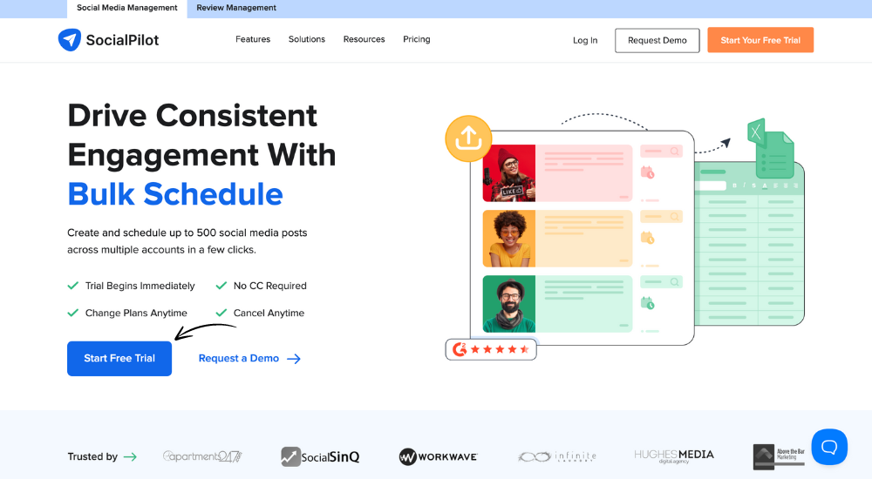Click the orange calendar clock icon in illustration
The height and width of the screenshot is (479, 872).
[x=647, y=238]
